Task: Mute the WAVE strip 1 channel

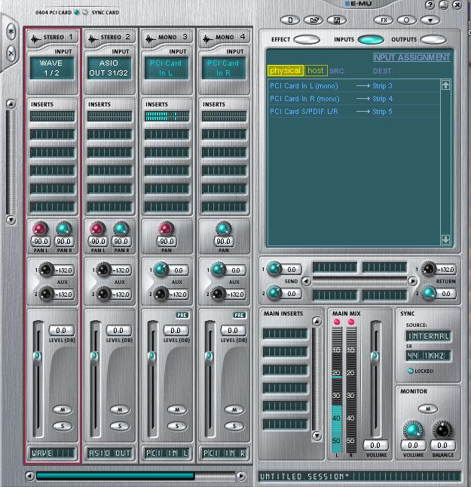Action: point(63,409)
